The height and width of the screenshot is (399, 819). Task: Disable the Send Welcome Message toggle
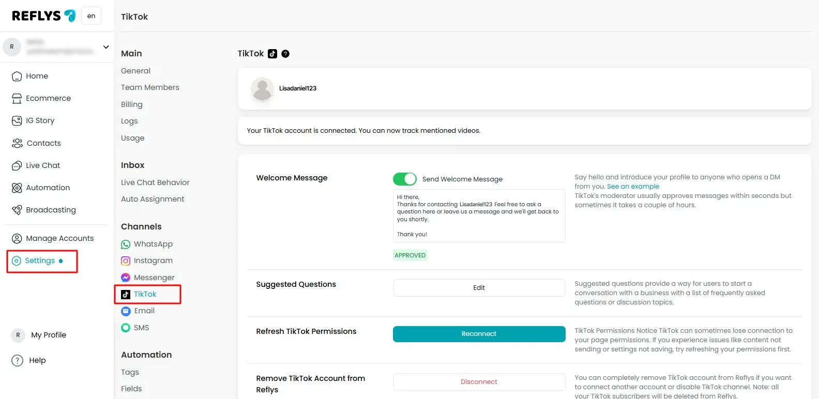pos(404,179)
